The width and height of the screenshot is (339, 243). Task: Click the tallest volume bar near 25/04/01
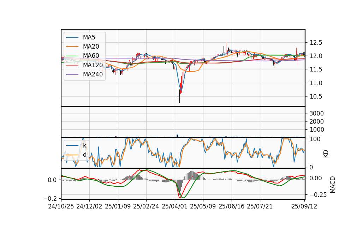coord(177,136)
